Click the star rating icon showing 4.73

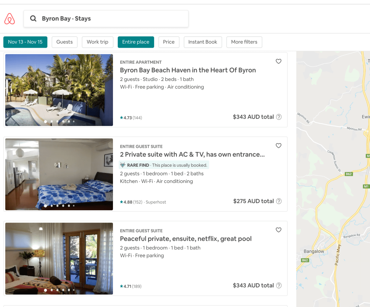tap(121, 118)
